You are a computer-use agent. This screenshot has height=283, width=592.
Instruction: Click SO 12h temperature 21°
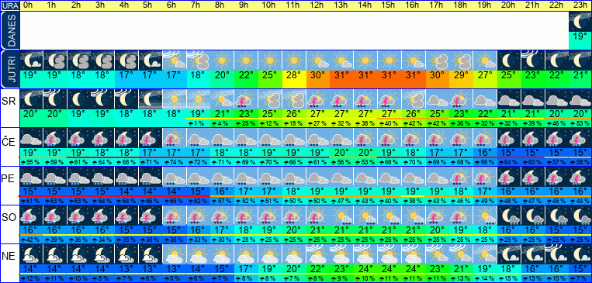coord(317,230)
